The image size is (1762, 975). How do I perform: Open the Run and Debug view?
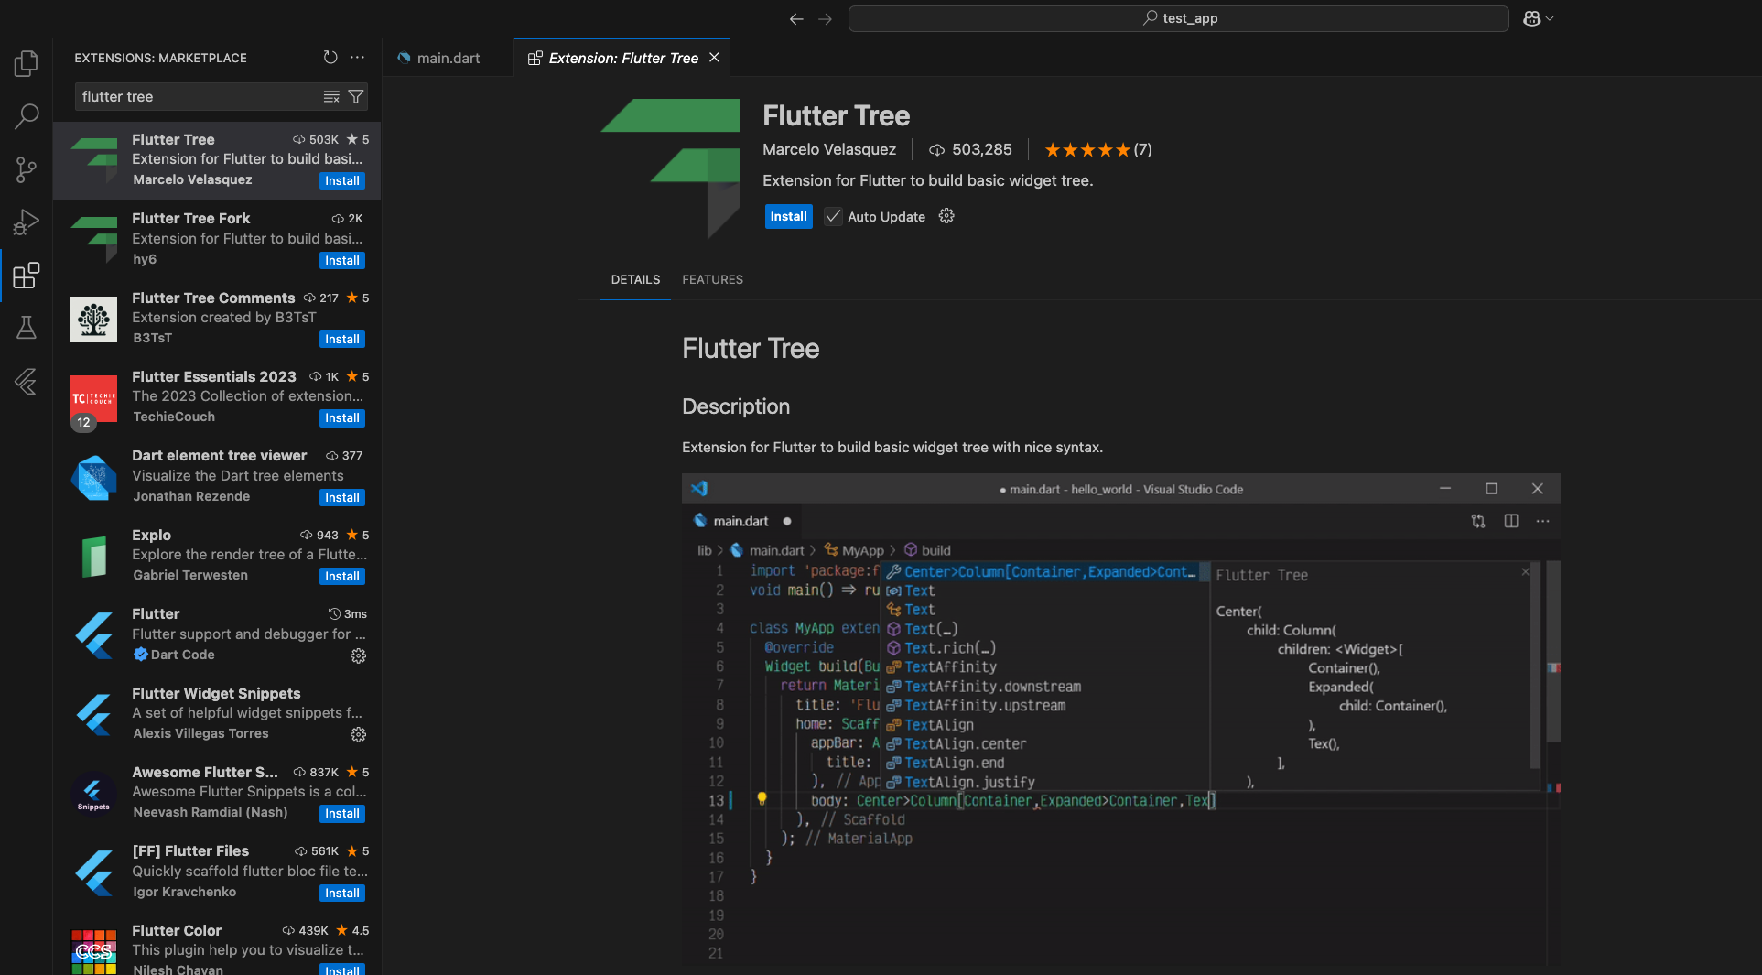click(x=27, y=222)
